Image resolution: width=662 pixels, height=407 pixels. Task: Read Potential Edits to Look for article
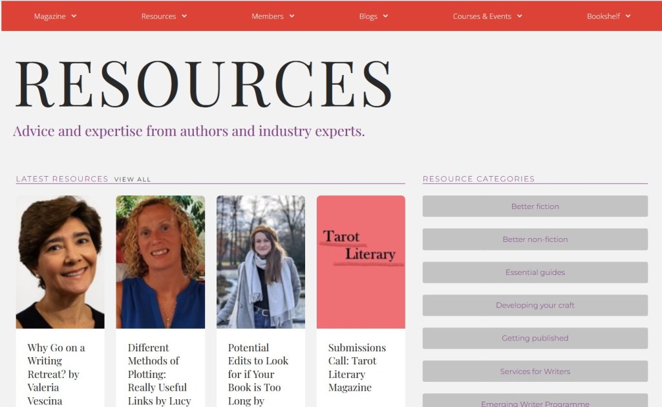258,374
